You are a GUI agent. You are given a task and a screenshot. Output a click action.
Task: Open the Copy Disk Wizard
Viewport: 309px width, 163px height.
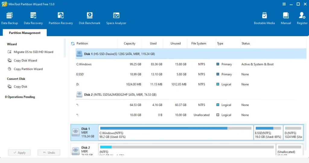25,60
